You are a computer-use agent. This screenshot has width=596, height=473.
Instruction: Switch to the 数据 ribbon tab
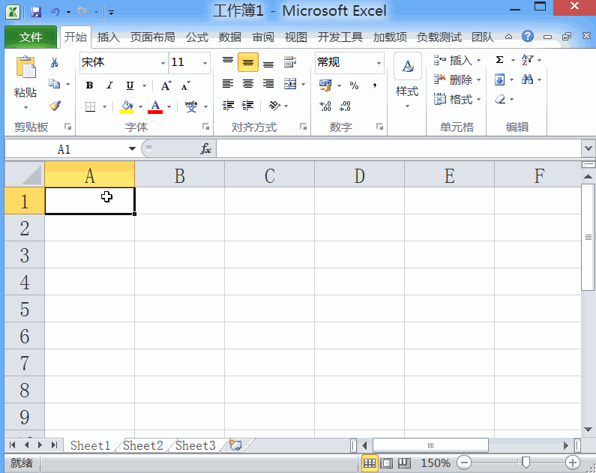230,37
